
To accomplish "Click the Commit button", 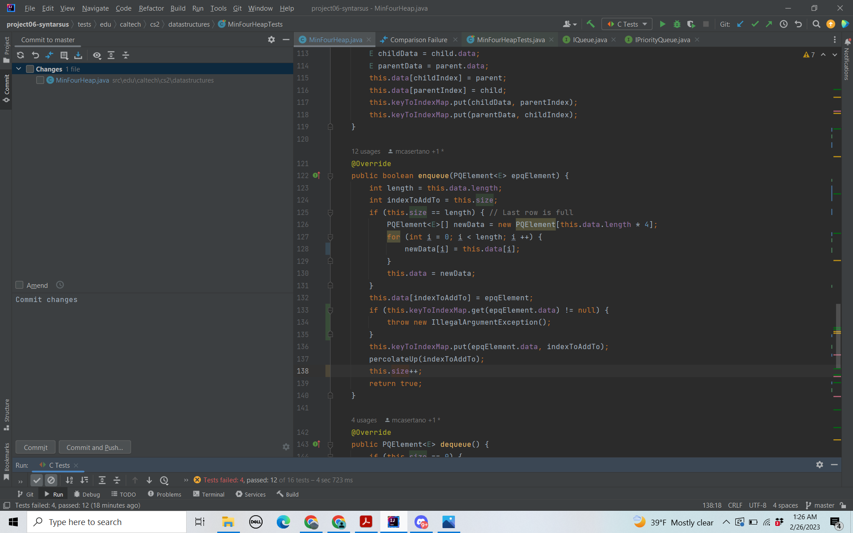I will click(x=36, y=447).
